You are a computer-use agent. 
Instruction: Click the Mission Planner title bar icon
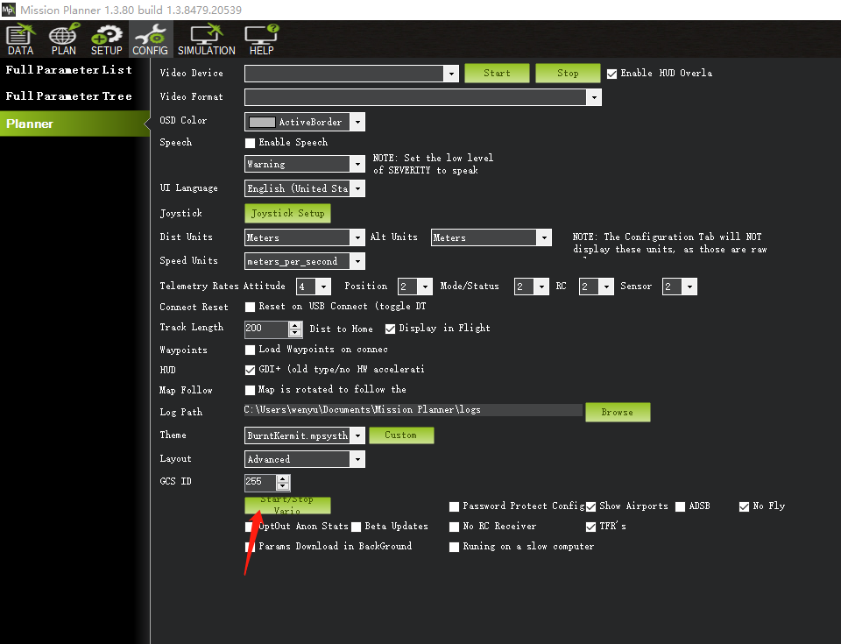(x=10, y=10)
